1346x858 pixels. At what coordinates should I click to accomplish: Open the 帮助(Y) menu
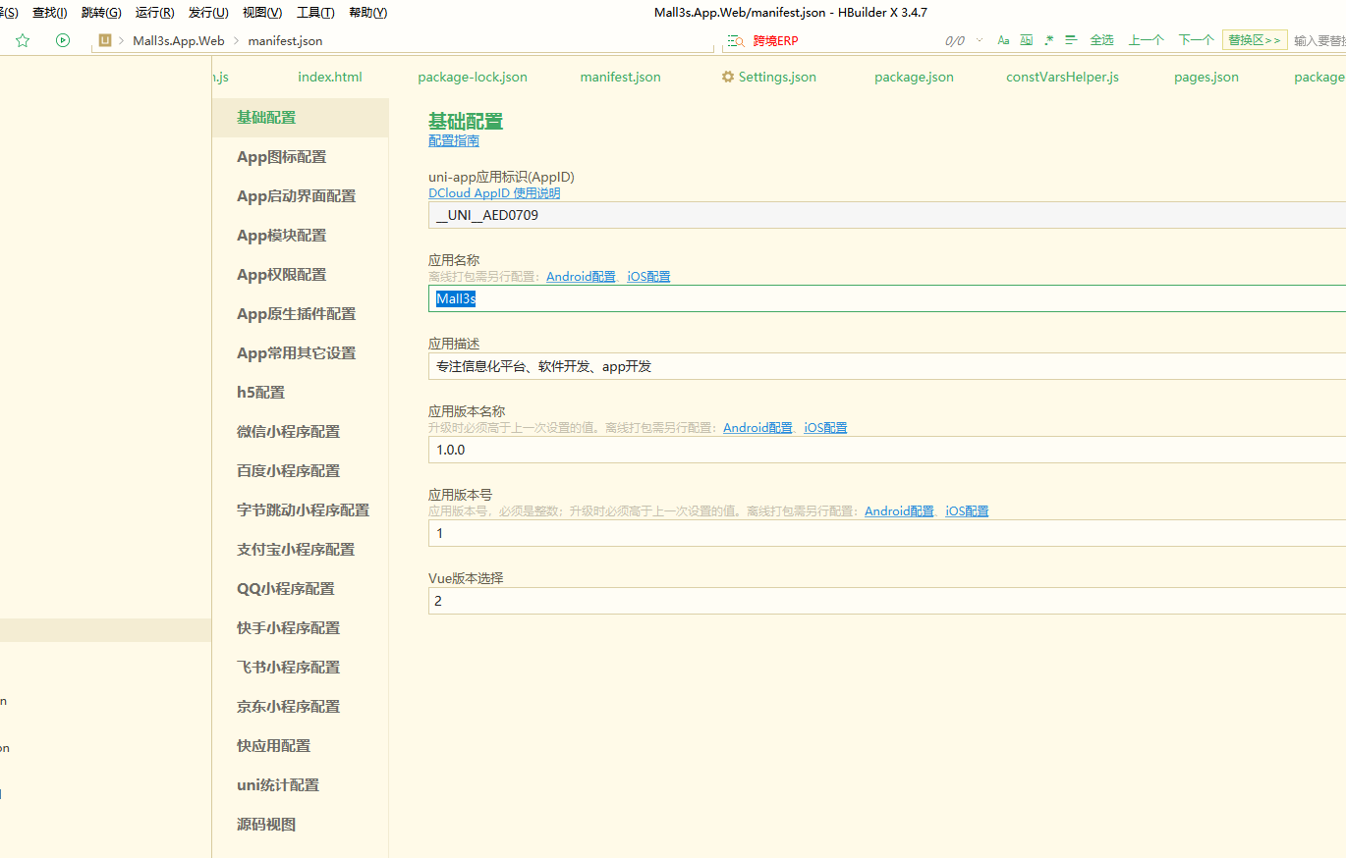point(367,13)
